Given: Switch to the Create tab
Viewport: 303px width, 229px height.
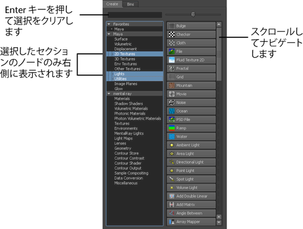Looking at the screenshot, I should (112, 4).
